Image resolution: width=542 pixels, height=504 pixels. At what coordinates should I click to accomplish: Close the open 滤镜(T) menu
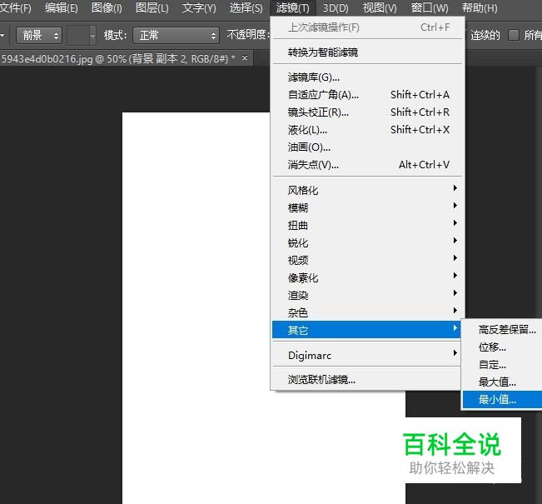292,7
